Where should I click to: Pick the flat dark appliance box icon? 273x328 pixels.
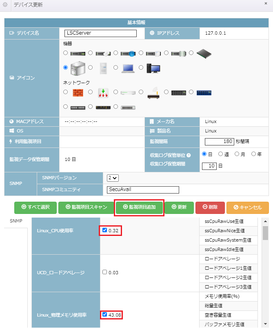[204, 53]
